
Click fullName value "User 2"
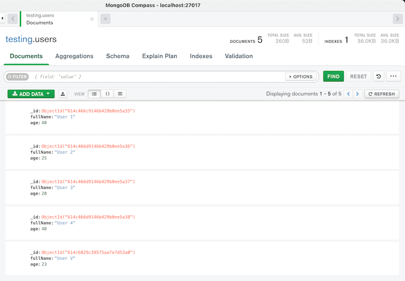click(65, 152)
